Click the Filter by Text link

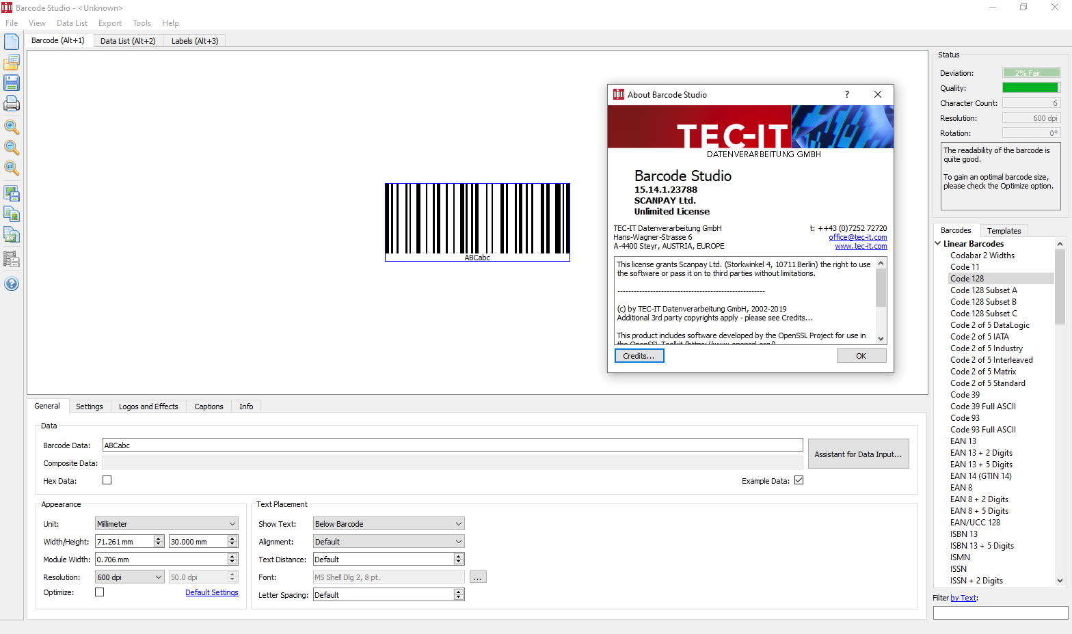963,598
